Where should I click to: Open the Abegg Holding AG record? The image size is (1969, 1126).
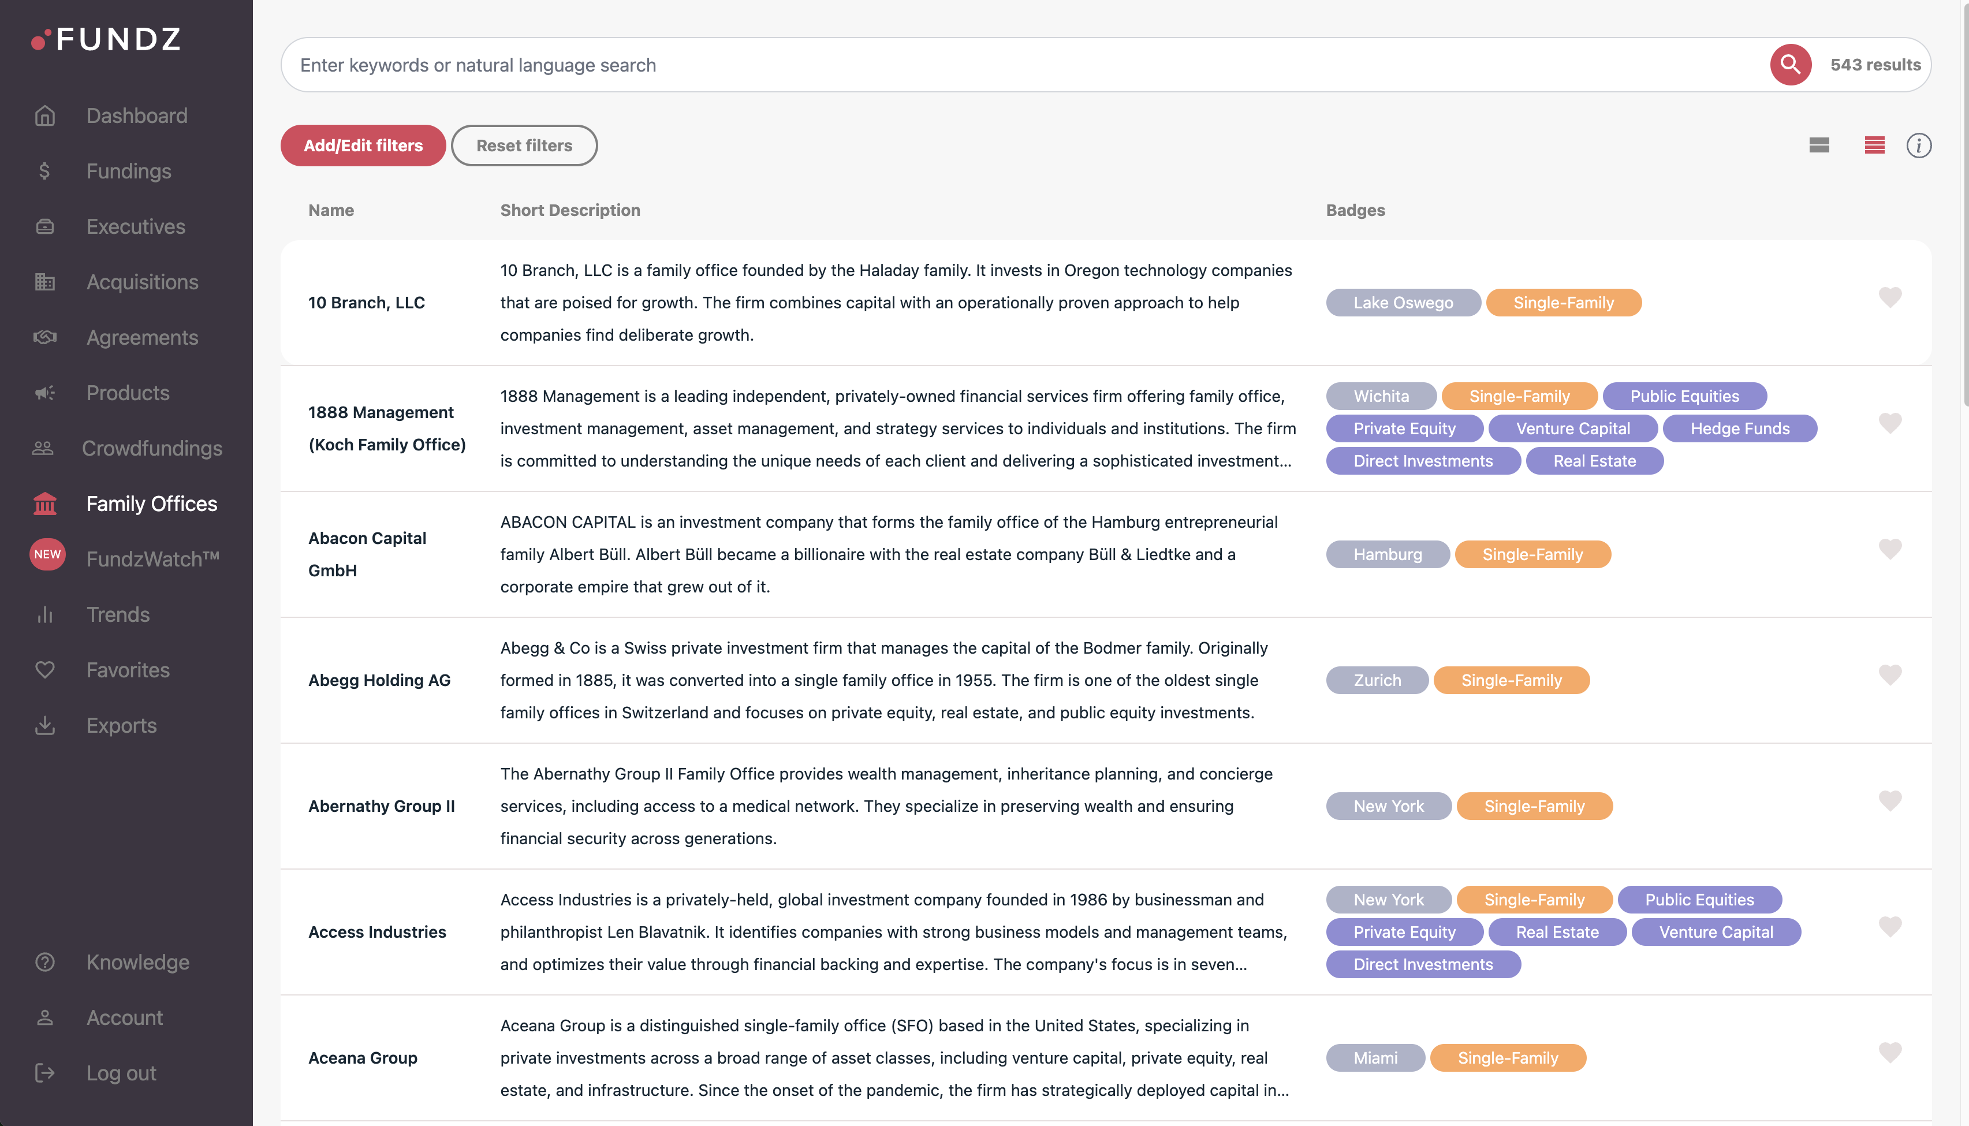(379, 681)
